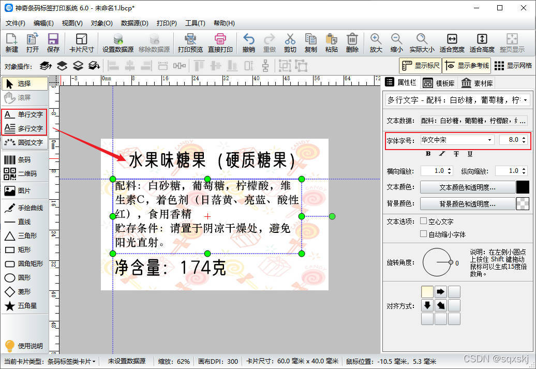Screen dimensions: 536x369
Task: Open the 编辑(E) menu
Action: tap(43, 23)
